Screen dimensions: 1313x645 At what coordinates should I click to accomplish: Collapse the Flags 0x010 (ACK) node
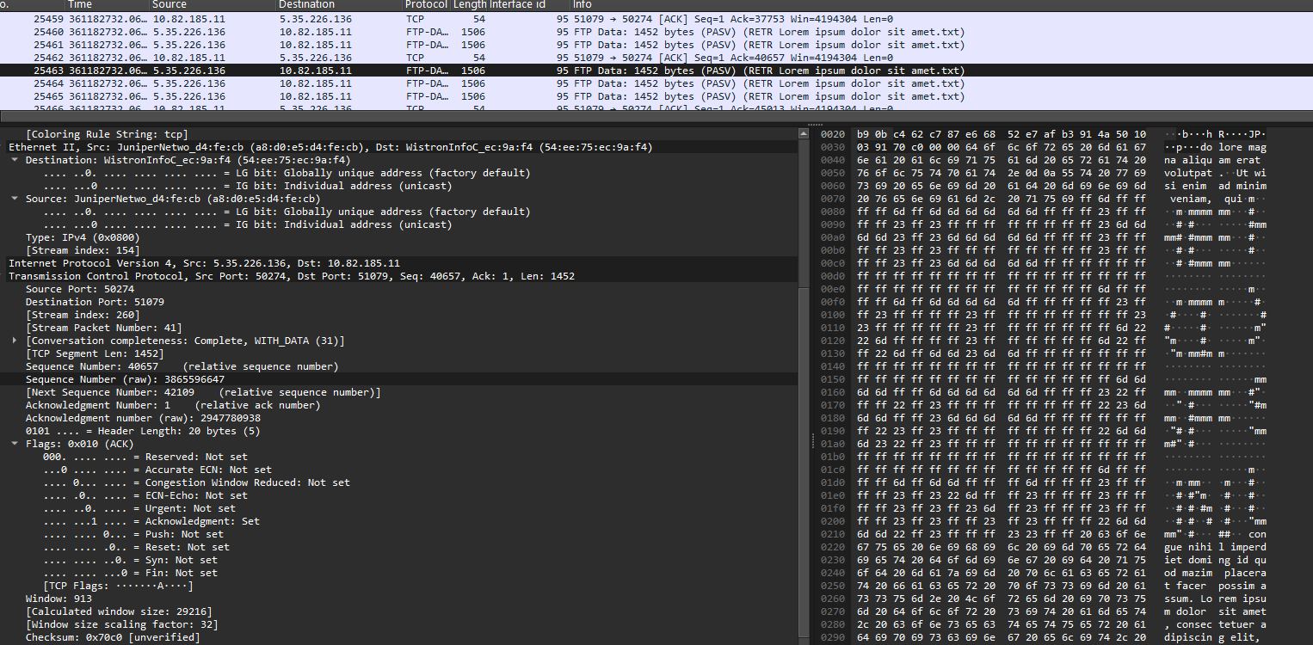[15, 444]
